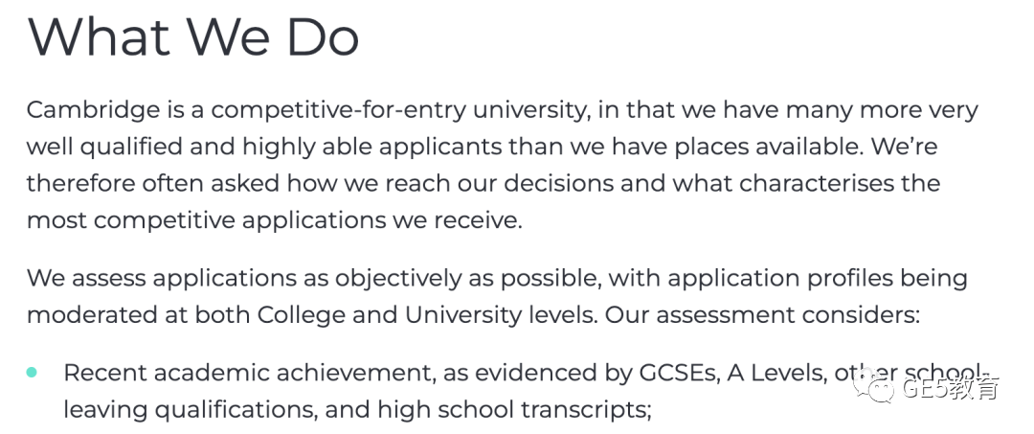1034x434 pixels.
Task: Click the word "GCSEs" in bullet item
Action: [x=678, y=374]
